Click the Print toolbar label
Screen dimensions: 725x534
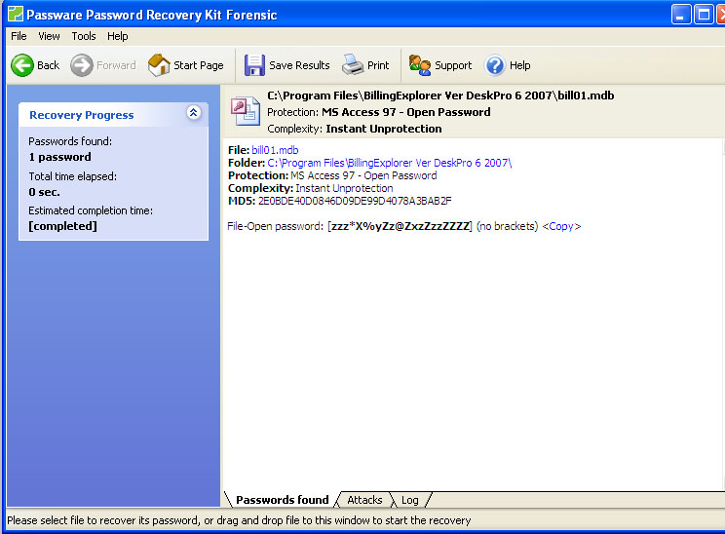pos(378,65)
